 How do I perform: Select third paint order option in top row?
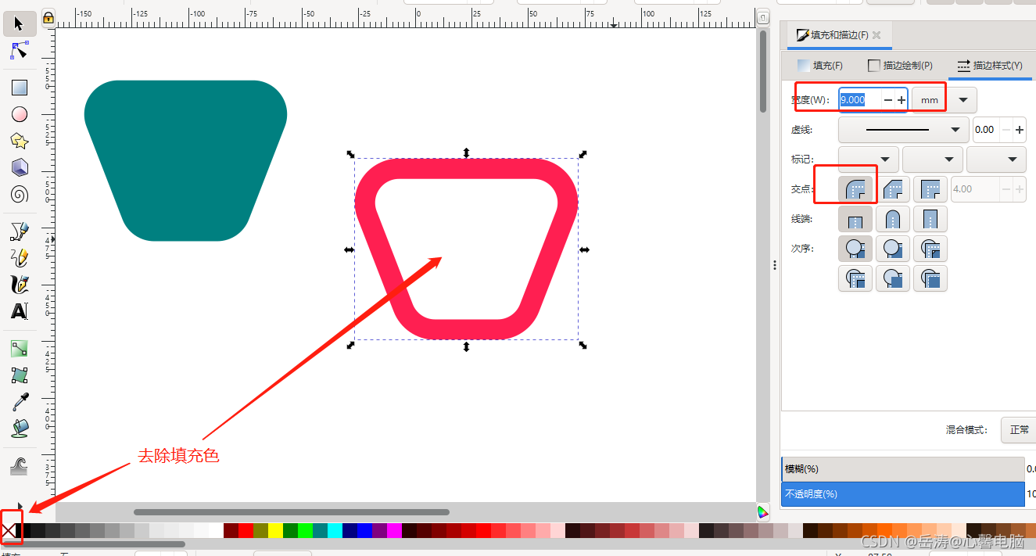coord(930,249)
